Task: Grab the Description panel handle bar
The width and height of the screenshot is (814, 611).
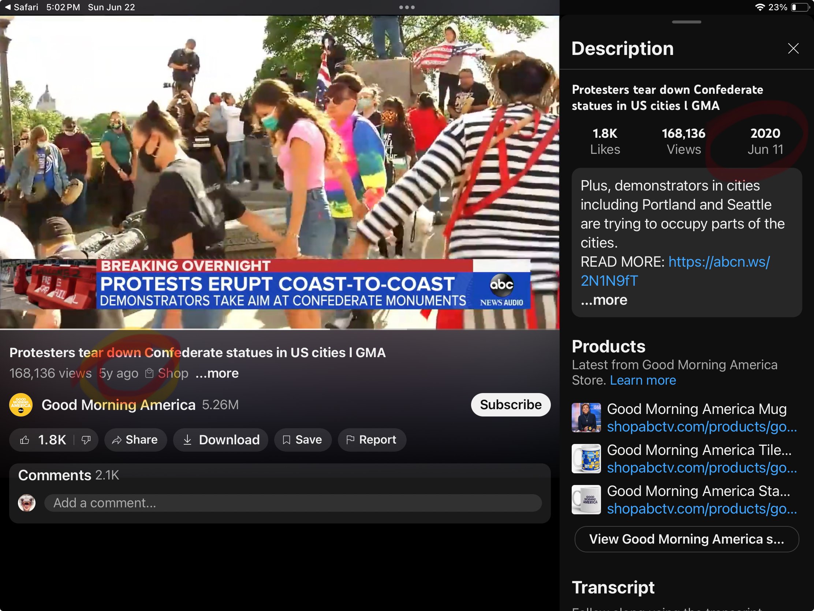Action: (686, 22)
